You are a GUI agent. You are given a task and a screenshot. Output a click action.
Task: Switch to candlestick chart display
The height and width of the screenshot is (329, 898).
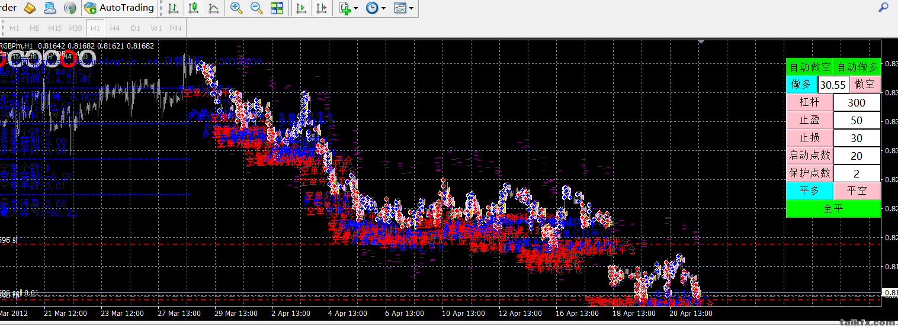(x=193, y=8)
